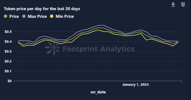
Task: Click the $0.5 y-axis label
Action: pyautogui.click(x=8, y=32)
